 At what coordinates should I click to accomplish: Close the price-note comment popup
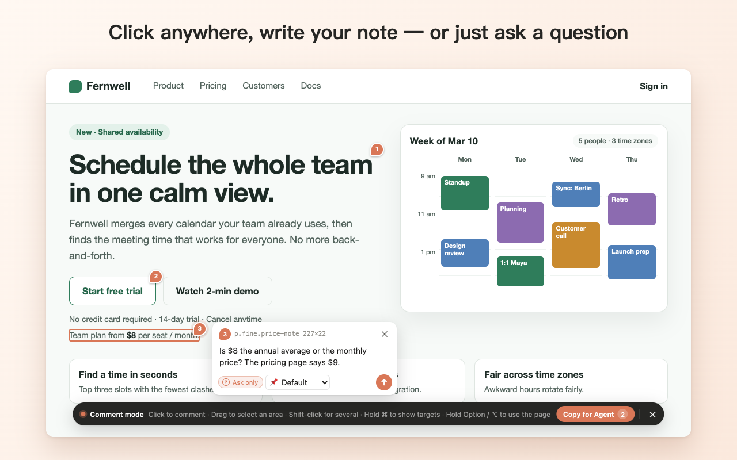(385, 334)
